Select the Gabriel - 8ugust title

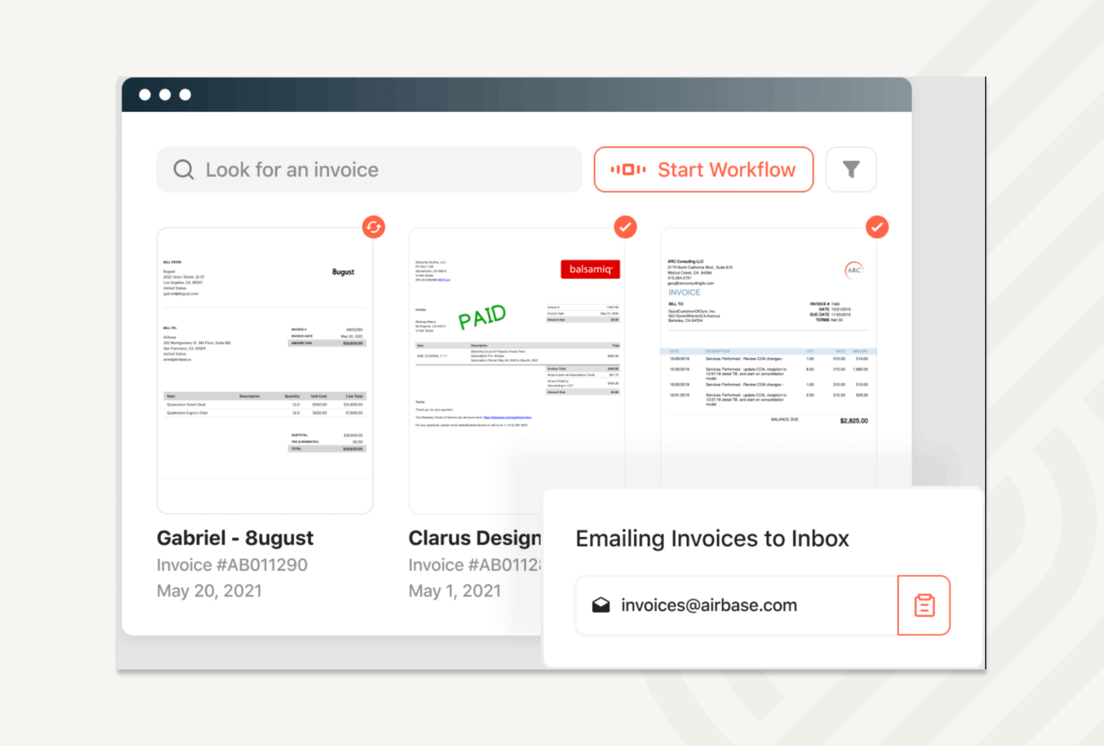pyautogui.click(x=235, y=538)
